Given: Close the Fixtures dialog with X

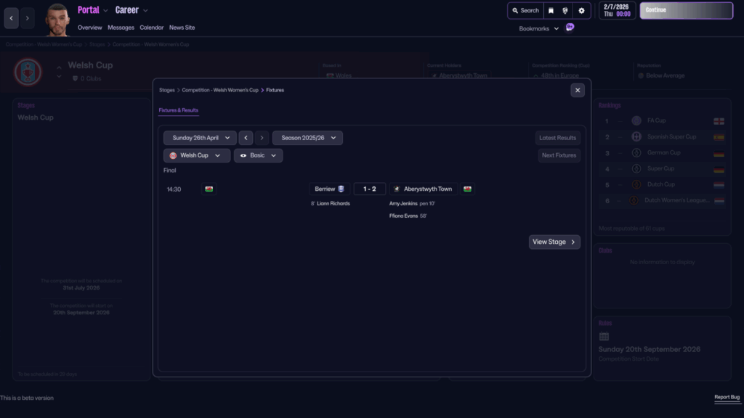Looking at the screenshot, I should [578, 90].
